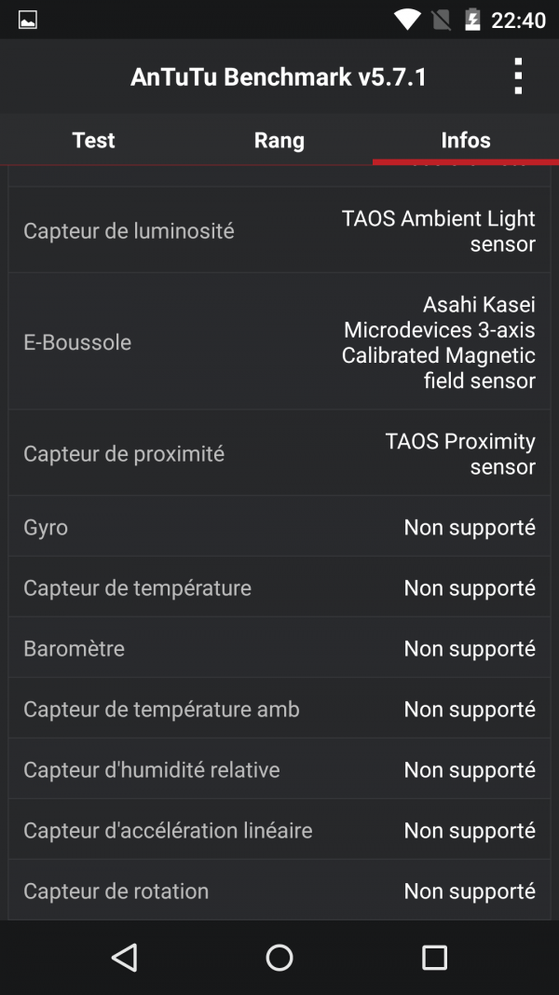Open the three-dot overflow menu
Viewport: 559px width, 995px height.
[x=518, y=76]
